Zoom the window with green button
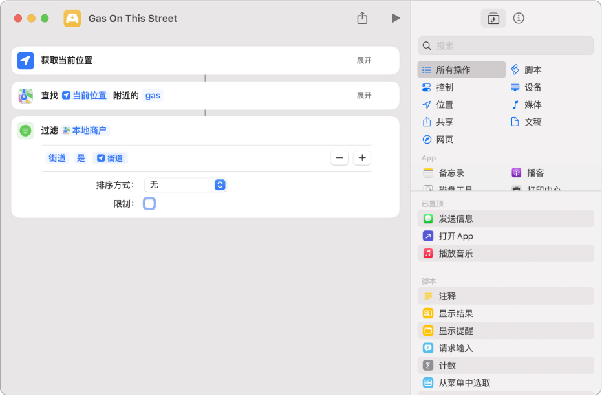 click(45, 18)
